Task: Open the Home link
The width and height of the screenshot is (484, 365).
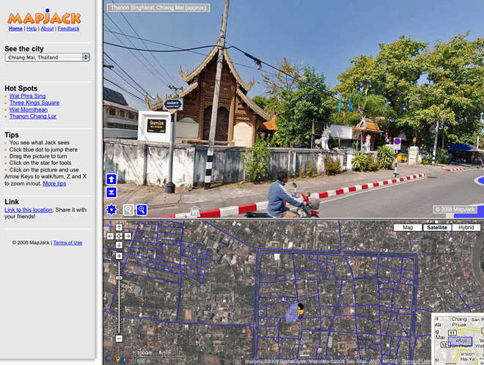Action: tap(15, 29)
